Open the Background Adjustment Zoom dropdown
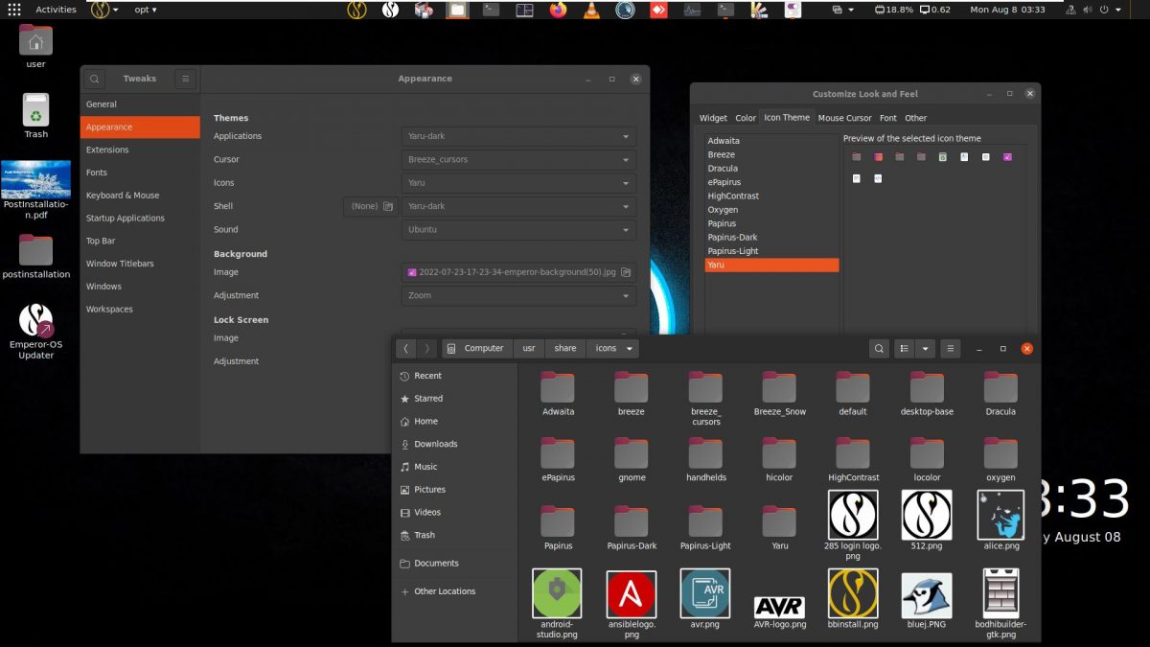Viewport: 1150px width, 647px height. (x=517, y=295)
